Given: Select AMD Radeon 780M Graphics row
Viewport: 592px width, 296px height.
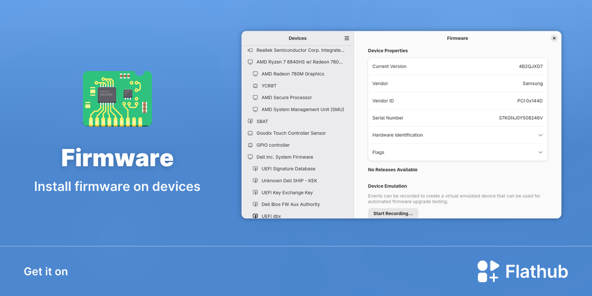Looking at the screenshot, I should 297,74.
